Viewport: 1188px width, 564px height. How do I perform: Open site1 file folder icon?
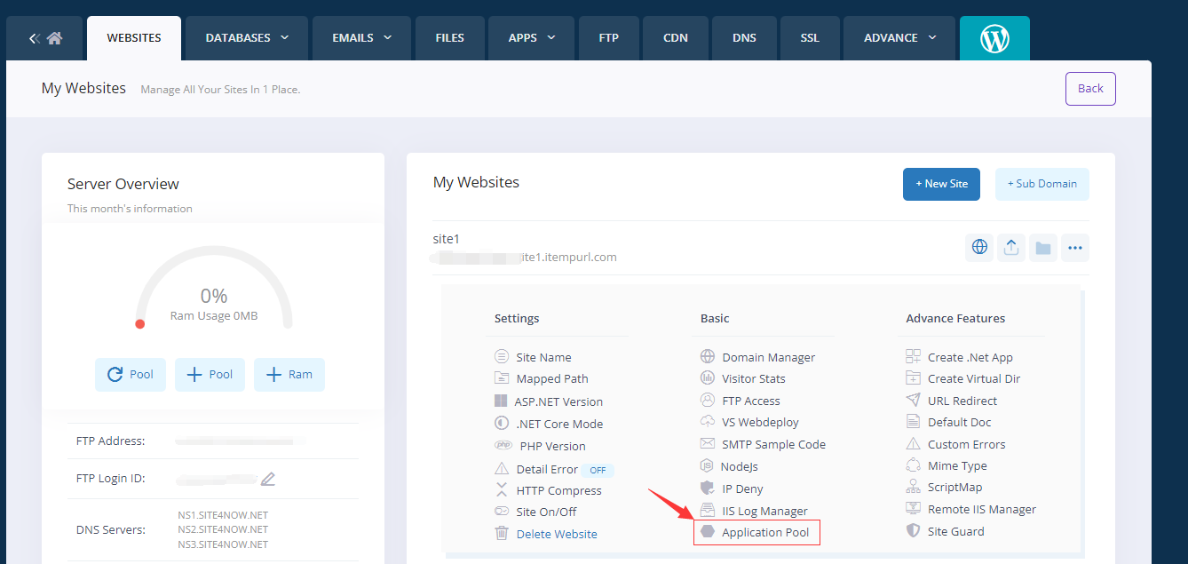1043,248
